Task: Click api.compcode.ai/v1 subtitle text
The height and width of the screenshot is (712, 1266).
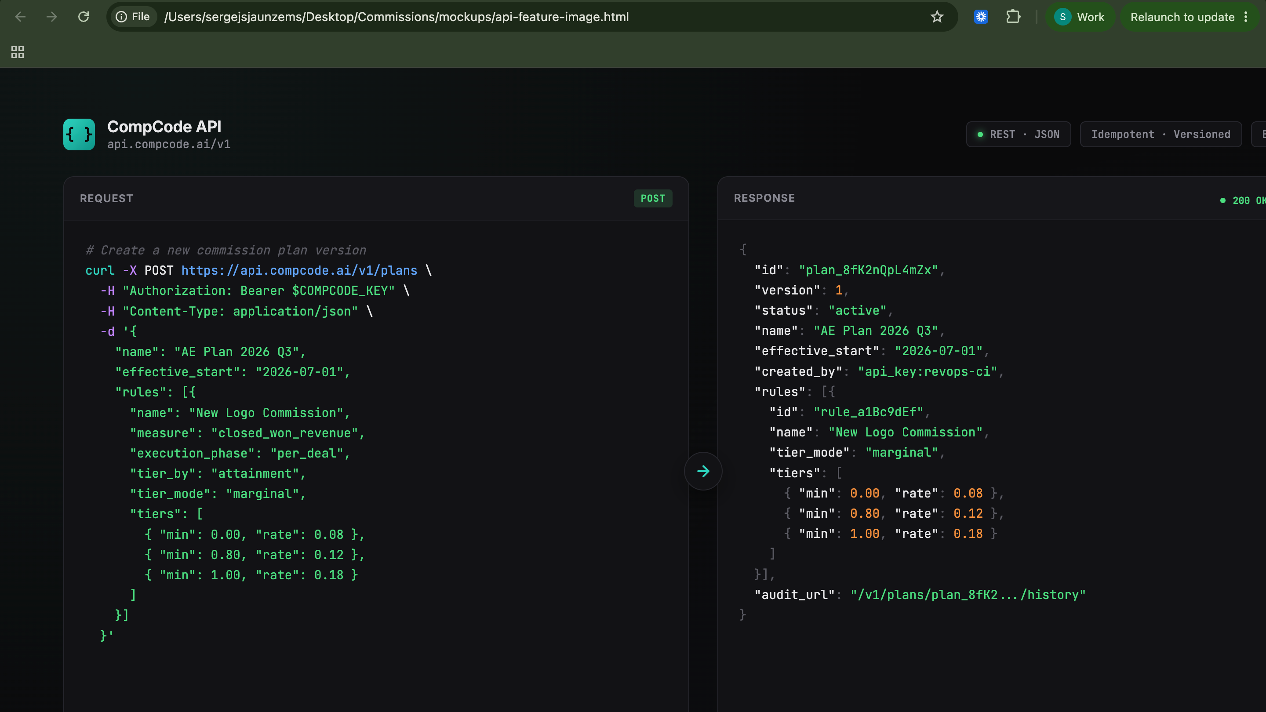Action: point(168,144)
